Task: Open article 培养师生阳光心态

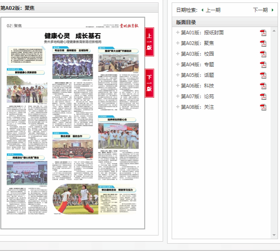Action: click(117, 120)
